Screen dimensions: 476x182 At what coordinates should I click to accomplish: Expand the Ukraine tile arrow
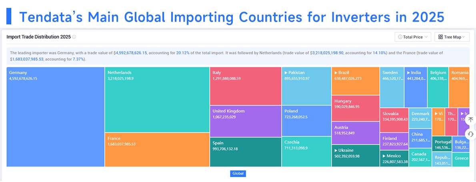click(x=336, y=150)
